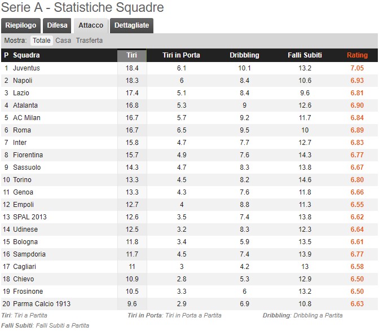Sort table by Dribbling header
Viewport: 379px width, 331px height.
[244, 55]
